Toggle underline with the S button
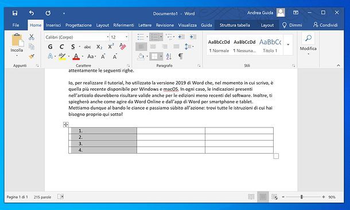 (x=73, y=46)
